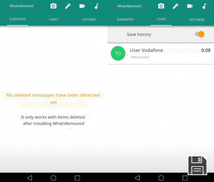Toggle the Save history switch
214x182 pixels.
[x=200, y=34]
